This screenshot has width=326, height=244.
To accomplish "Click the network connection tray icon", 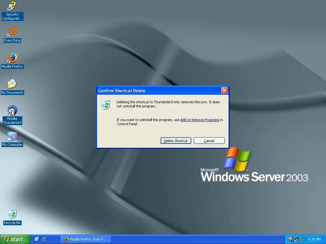I will click(x=296, y=239).
